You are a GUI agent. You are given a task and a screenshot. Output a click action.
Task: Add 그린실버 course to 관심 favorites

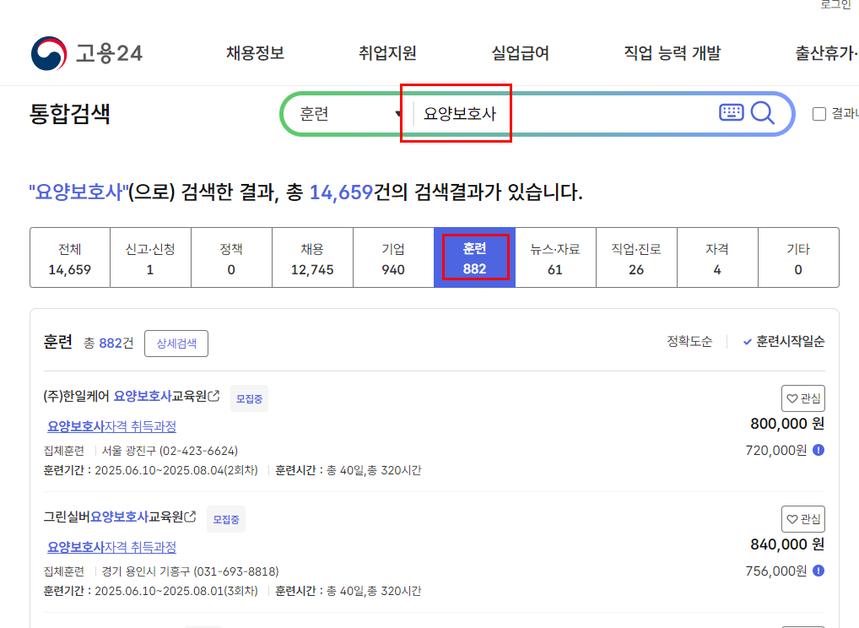click(x=803, y=519)
